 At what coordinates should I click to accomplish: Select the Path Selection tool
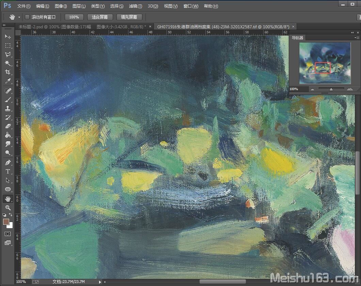point(7,180)
